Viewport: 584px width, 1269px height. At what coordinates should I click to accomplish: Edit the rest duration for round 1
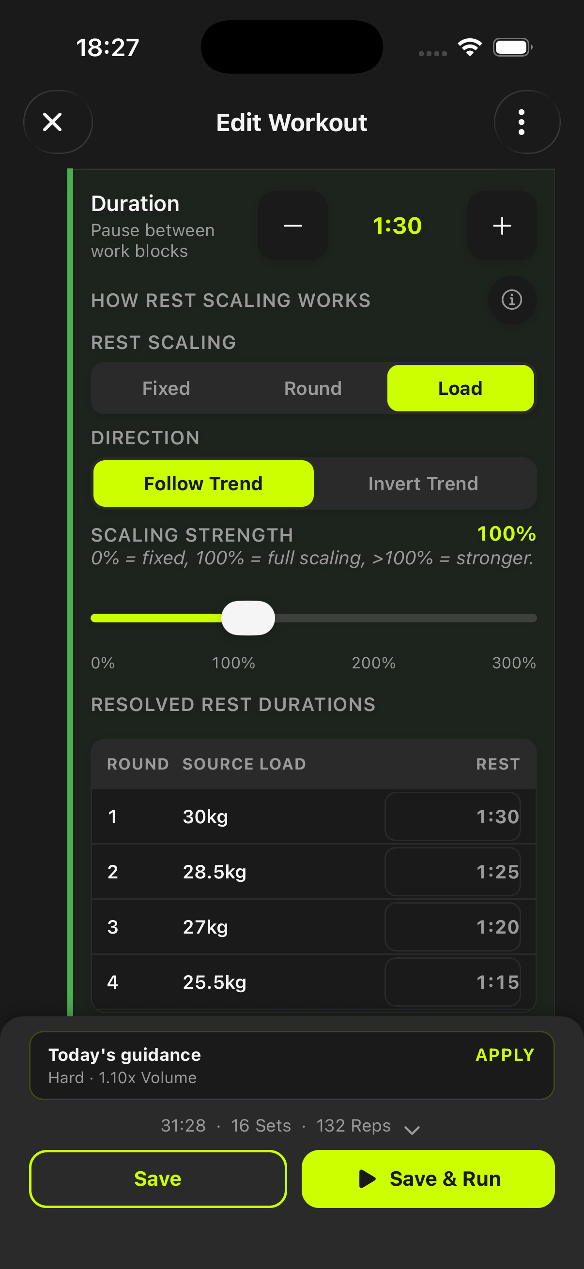(x=452, y=816)
